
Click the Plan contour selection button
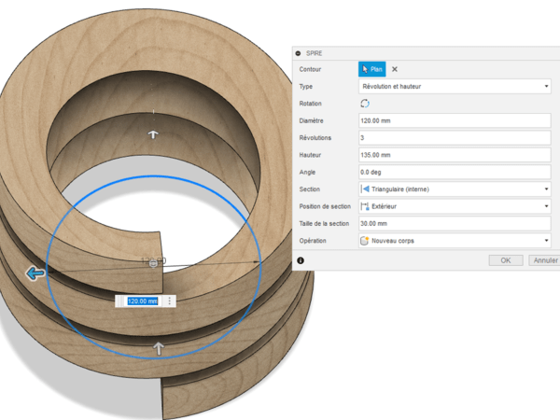[371, 69]
